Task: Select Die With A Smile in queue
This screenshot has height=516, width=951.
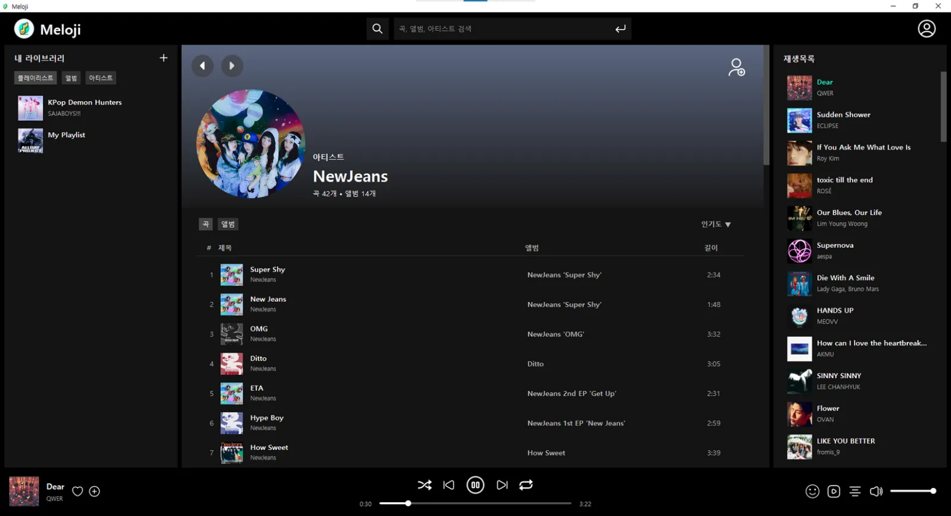Action: (x=860, y=284)
